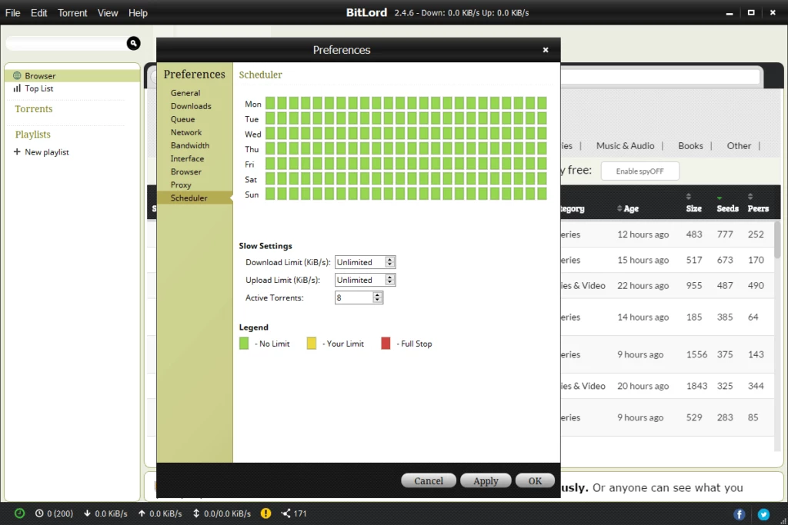This screenshot has width=788, height=525.
Task: Click the download speed arrow icon
Action: point(88,513)
